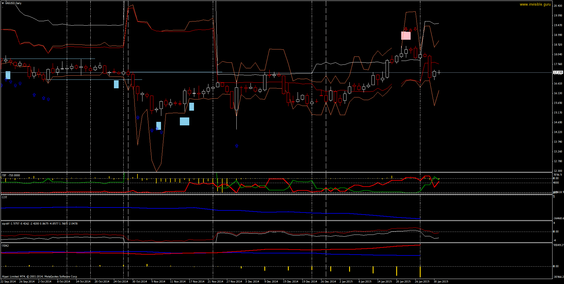Click the XAGUSD,Daily chart title

[x=13, y=3]
